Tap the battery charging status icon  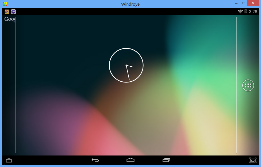coord(246,11)
